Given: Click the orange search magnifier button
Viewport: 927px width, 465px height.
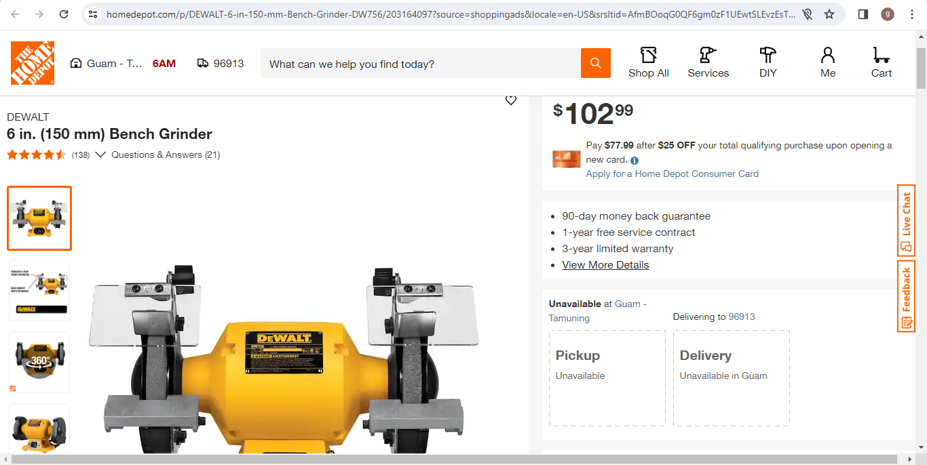Looking at the screenshot, I should pyautogui.click(x=596, y=63).
